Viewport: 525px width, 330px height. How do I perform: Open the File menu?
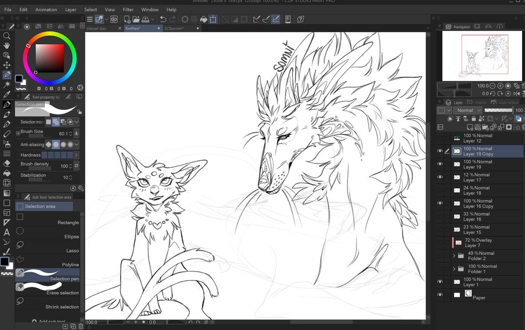(x=8, y=9)
